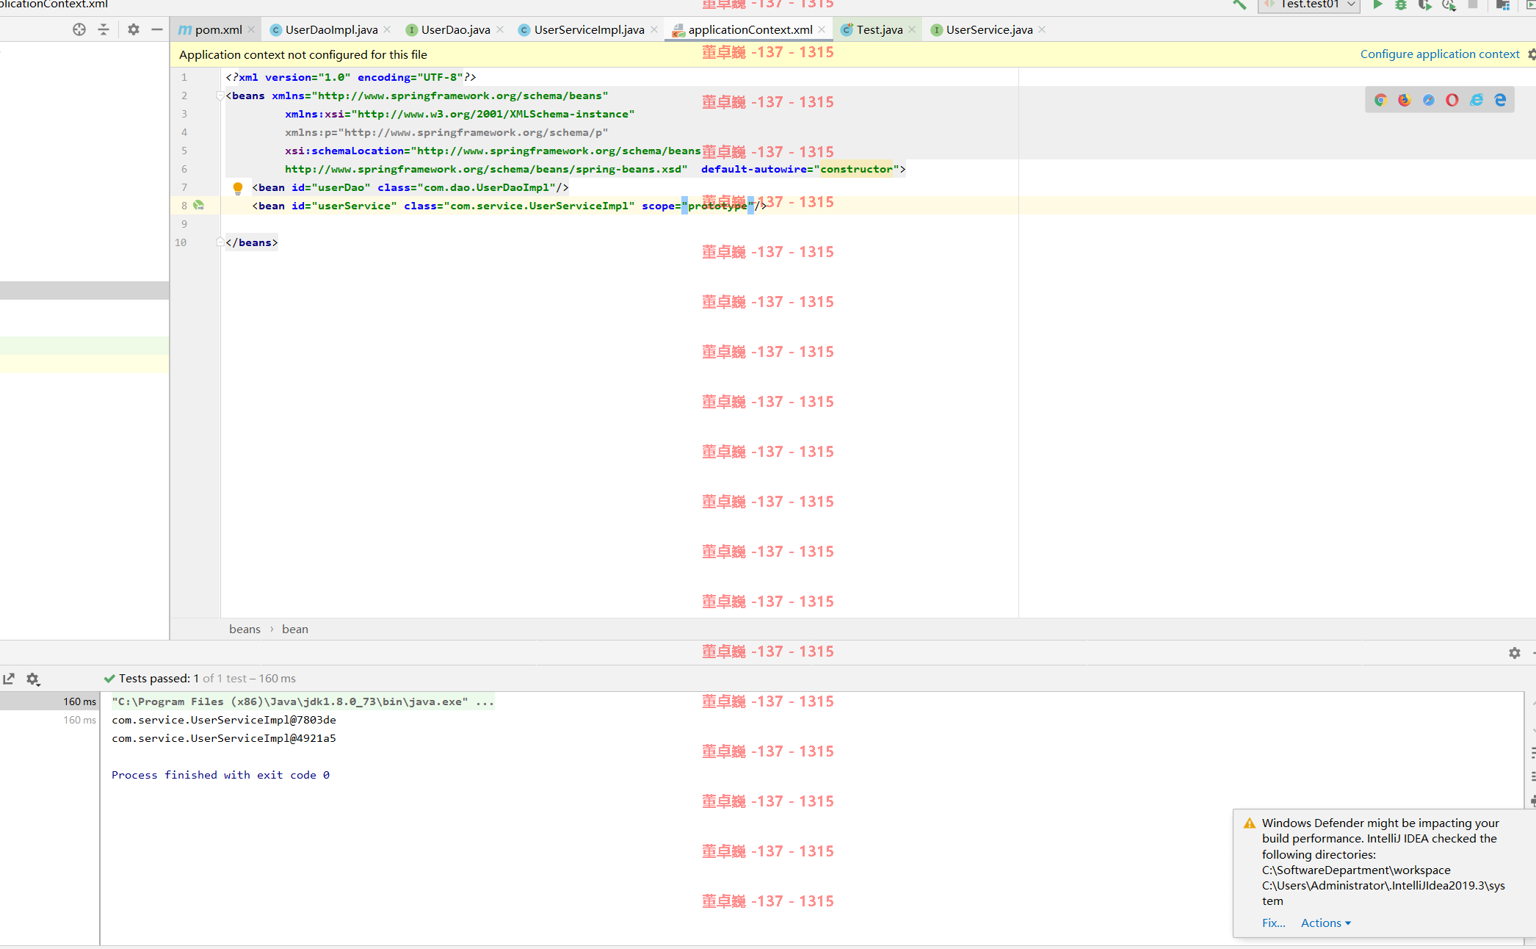Click the yellow intention bulb on line 7
This screenshot has width=1536, height=949.
coord(238,188)
